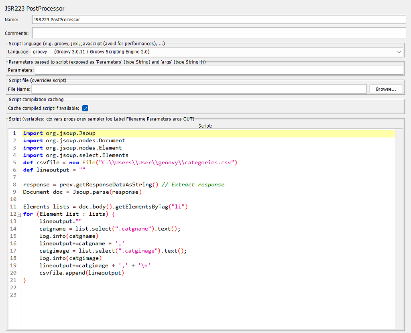
Task: Click the Comments input field
Action: point(219,33)
